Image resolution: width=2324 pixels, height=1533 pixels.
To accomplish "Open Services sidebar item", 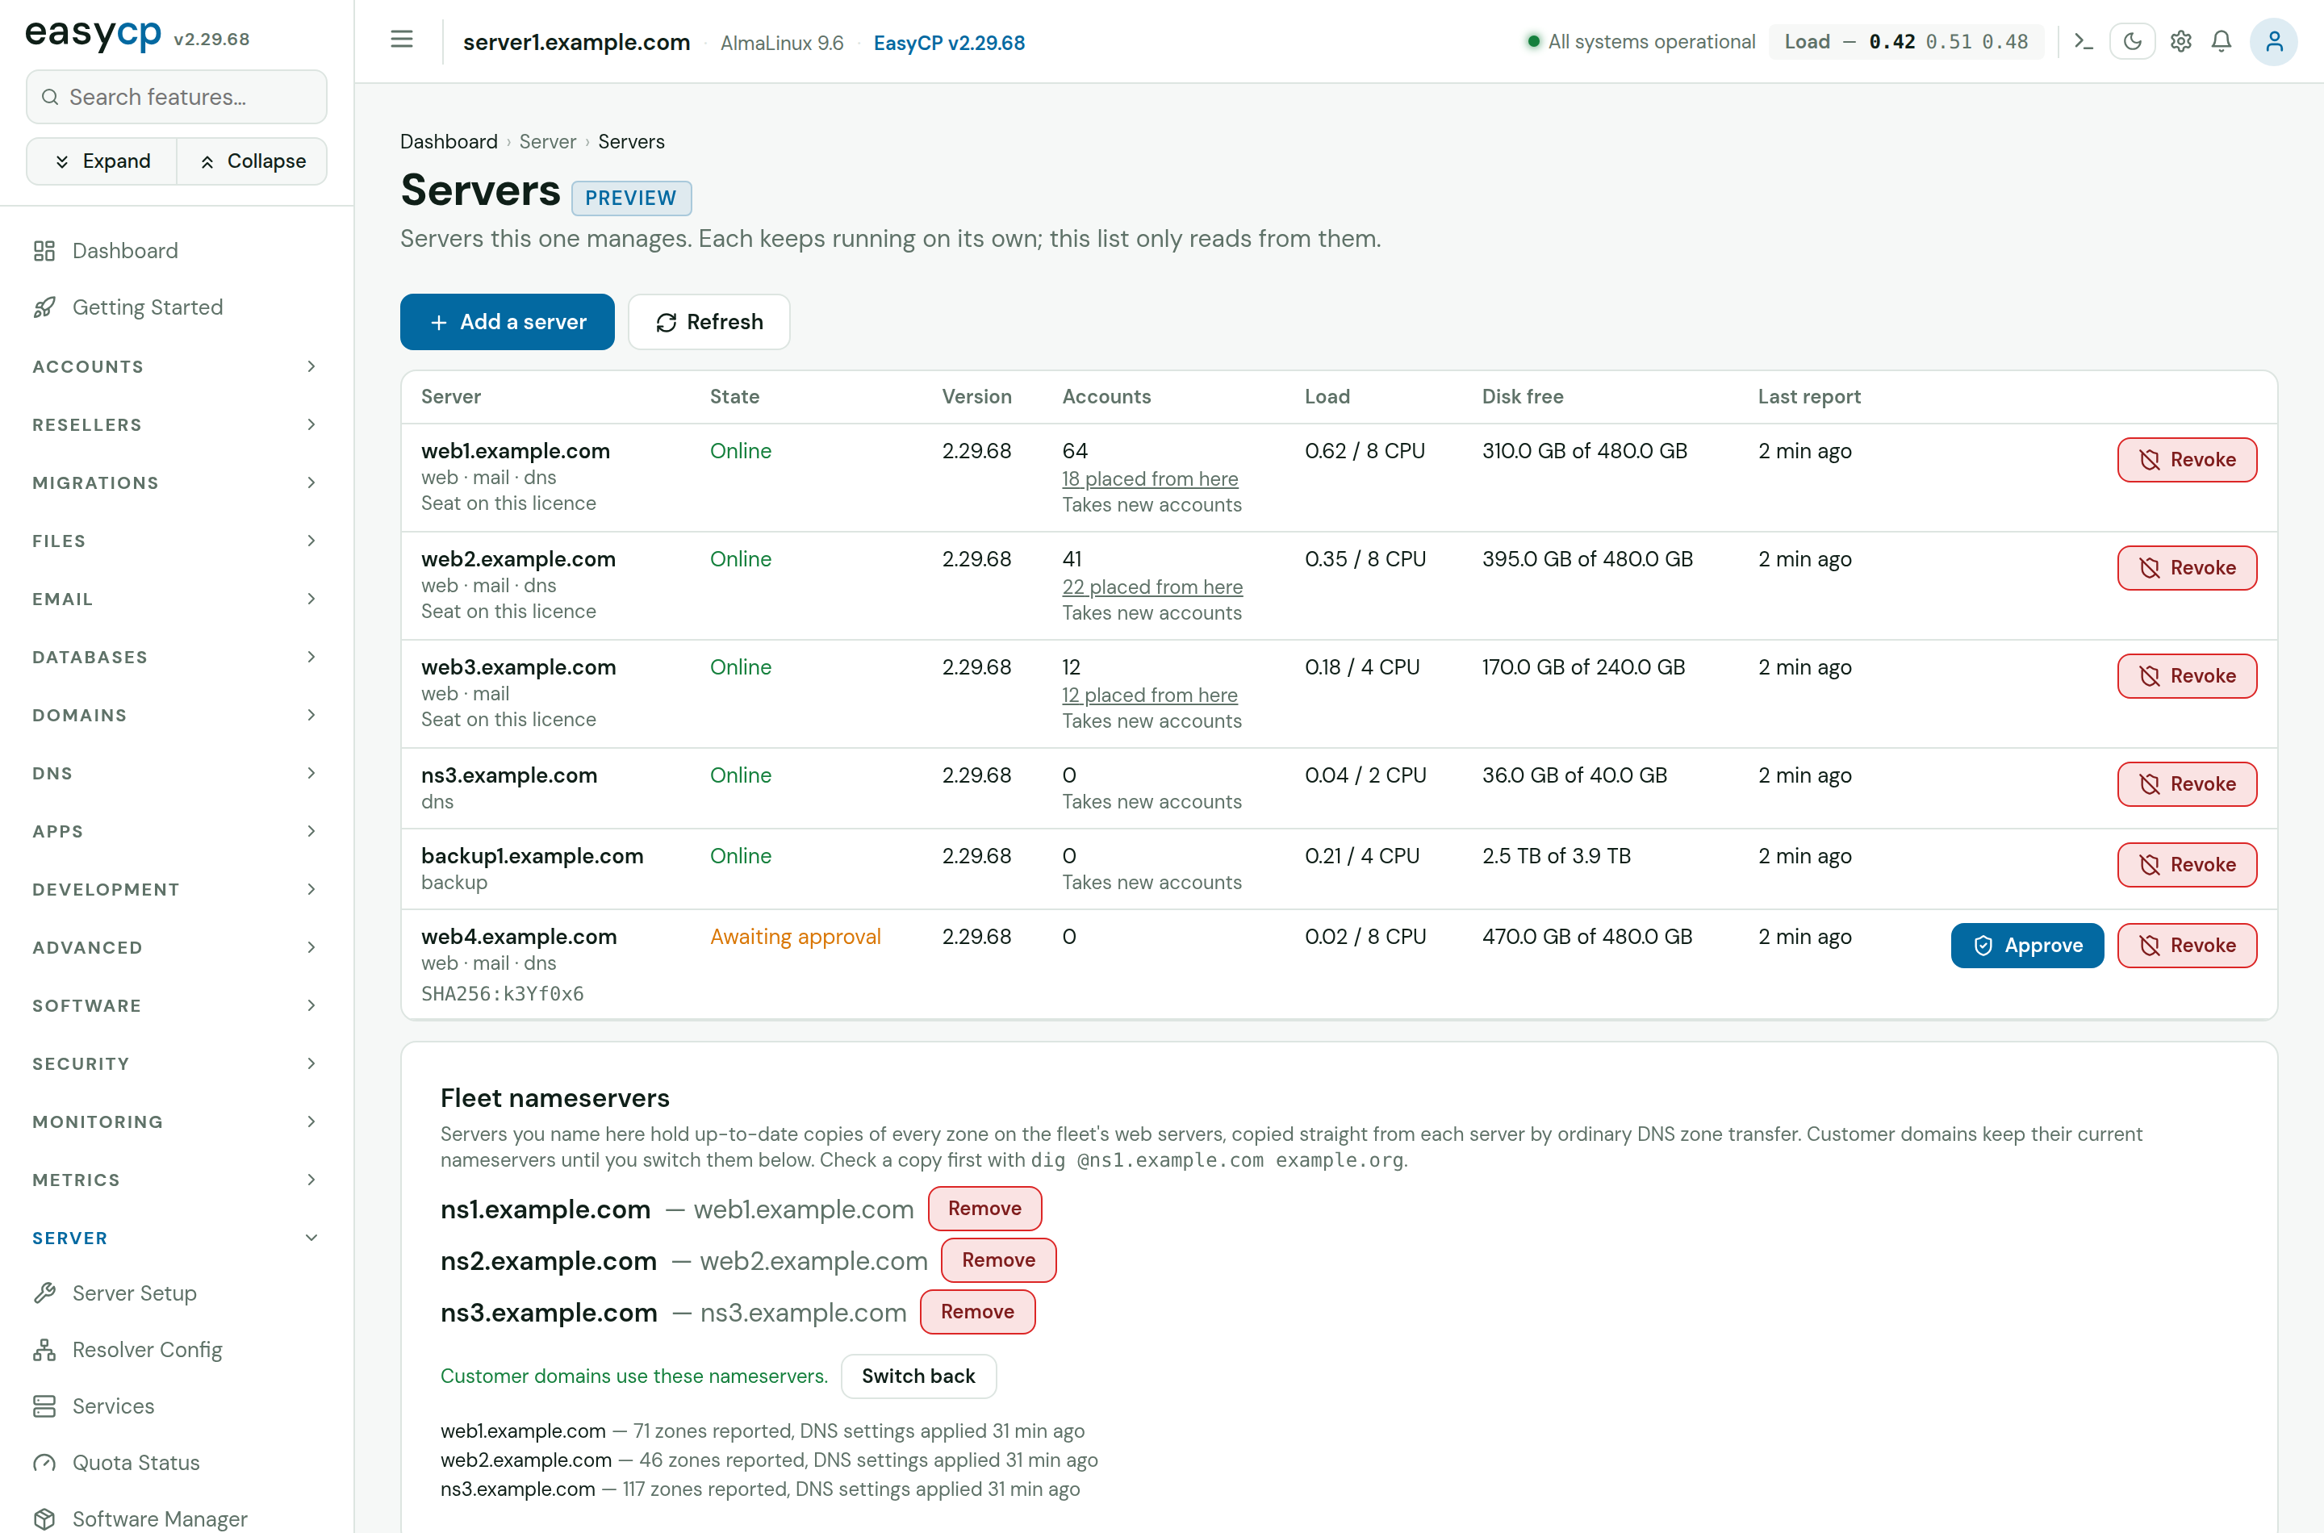I will pos(176,1406).
